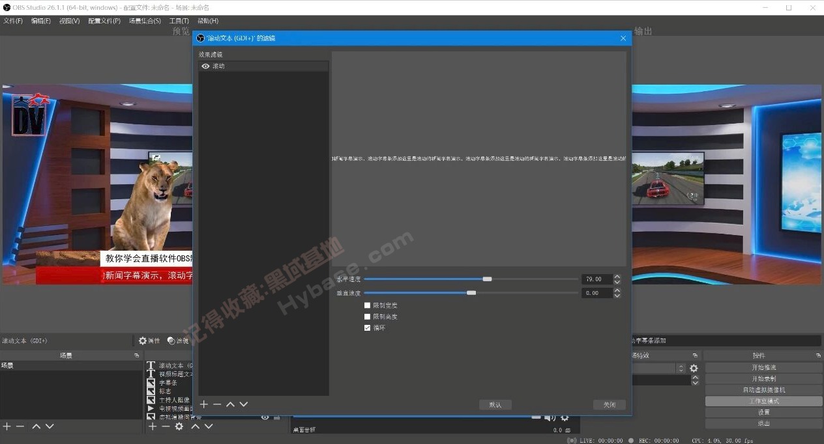This screenshot has height=444, width=824.
Task: Remove selected source using the minus icon
Action: [165, 426]
